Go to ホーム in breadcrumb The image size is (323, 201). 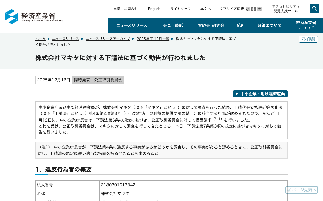[x=40, y=39]
